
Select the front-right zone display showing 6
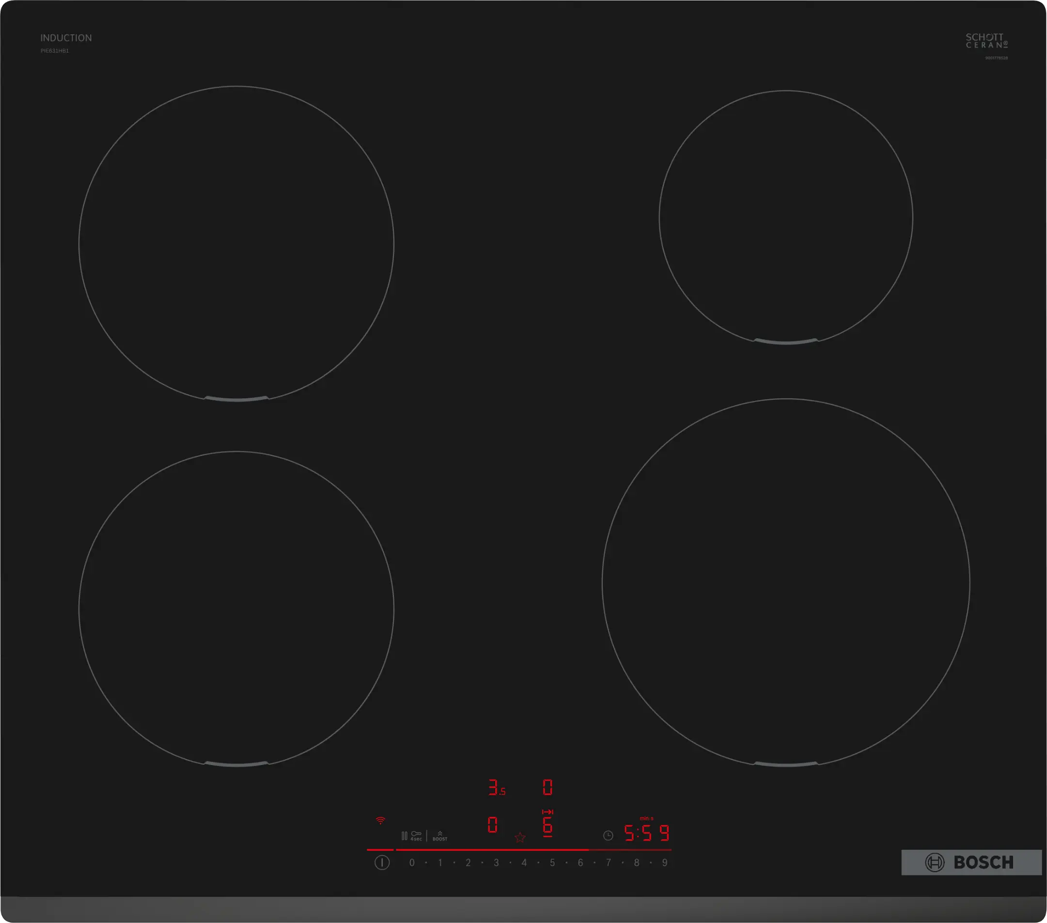pyautogui.click(x=547, y=825)
